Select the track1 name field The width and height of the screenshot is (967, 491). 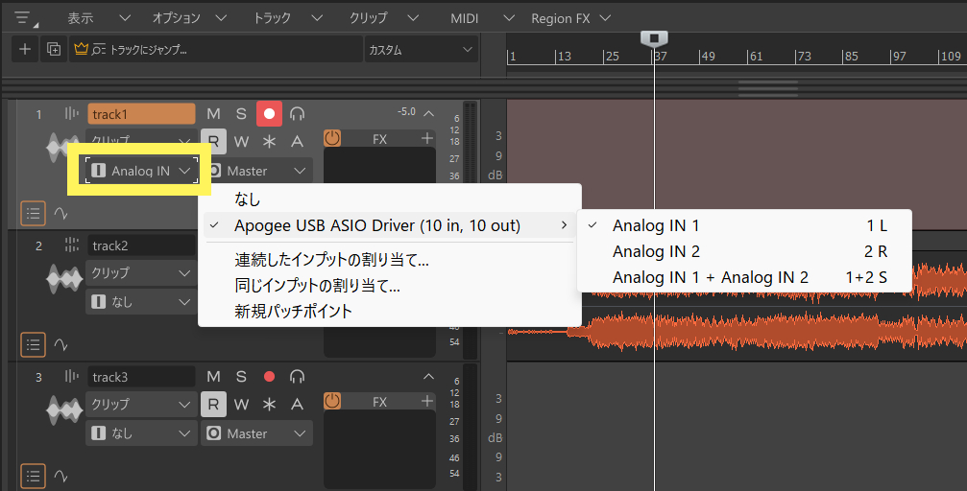(x=141, y=114)
